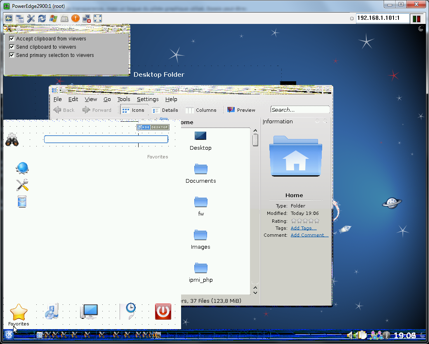Switch to Details view mode
This screenshot has width=429, height=344.
click(x=165, y=110)
